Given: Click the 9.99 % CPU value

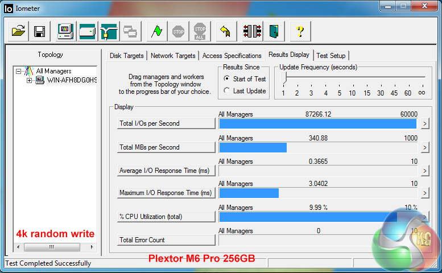Looking at the screenshot, I should [318, 208].
